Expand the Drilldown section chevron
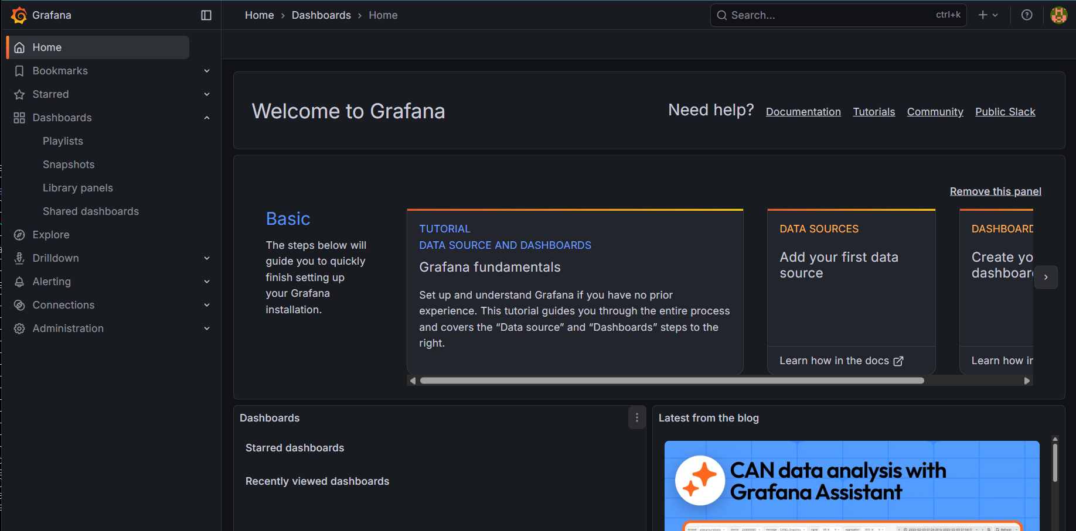Screen dimensions: 1076x531 point(207,258)
